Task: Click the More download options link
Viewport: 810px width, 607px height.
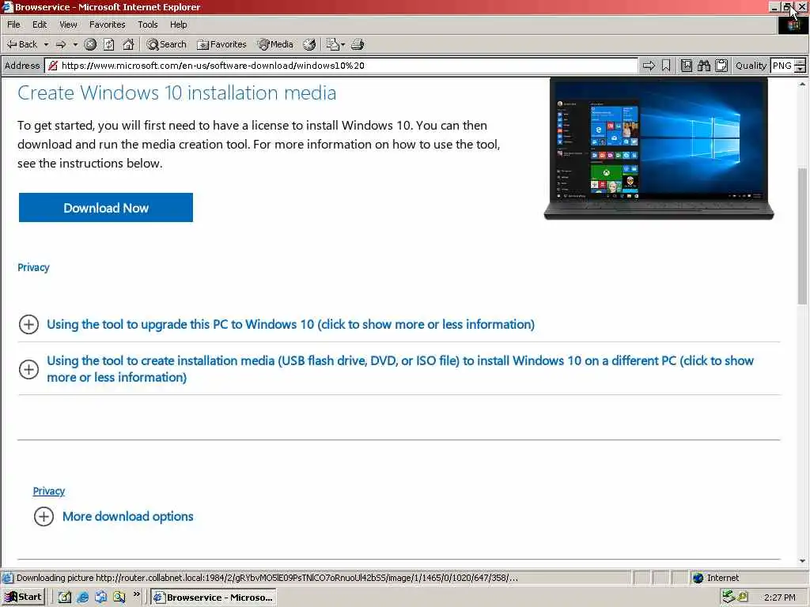Action: (128, 516)
